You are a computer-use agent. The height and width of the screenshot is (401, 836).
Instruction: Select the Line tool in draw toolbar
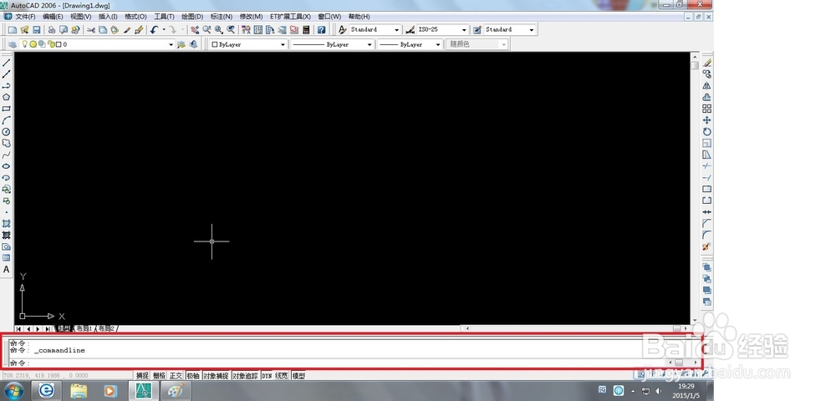click(7, 63)
